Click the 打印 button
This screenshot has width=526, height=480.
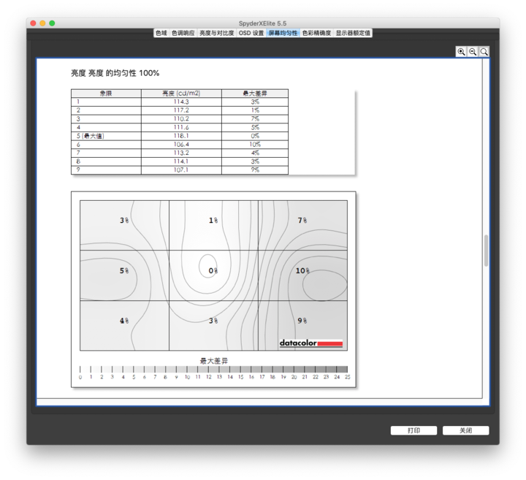pos(413,430)
